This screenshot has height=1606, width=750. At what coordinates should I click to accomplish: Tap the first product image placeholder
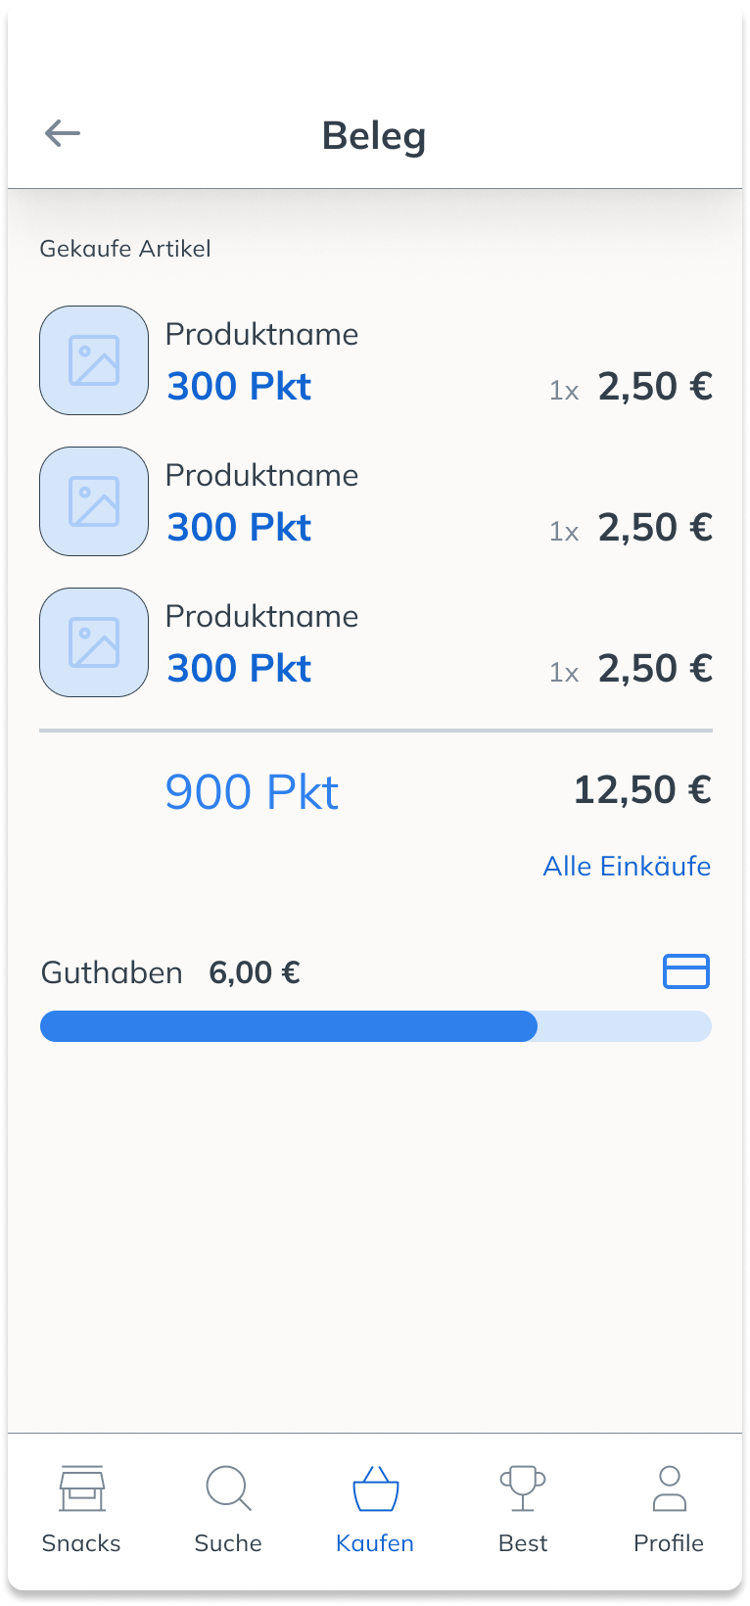click(94, 360)
